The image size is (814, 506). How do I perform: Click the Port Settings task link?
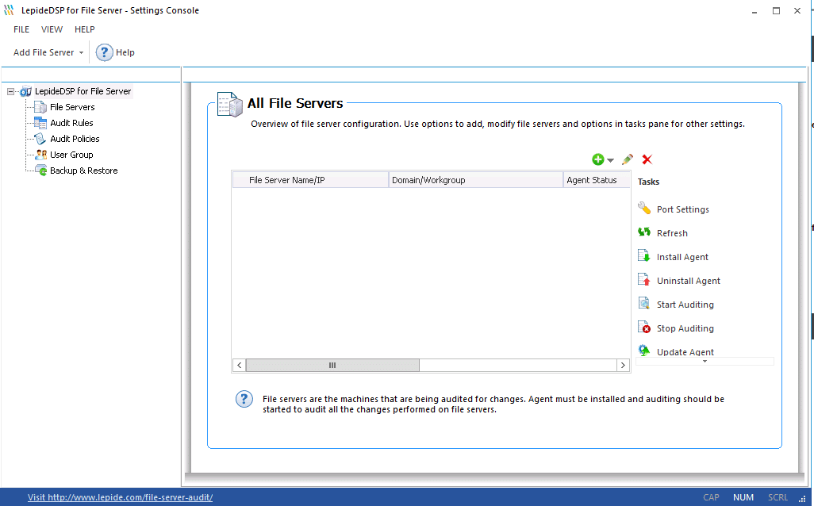682,209
